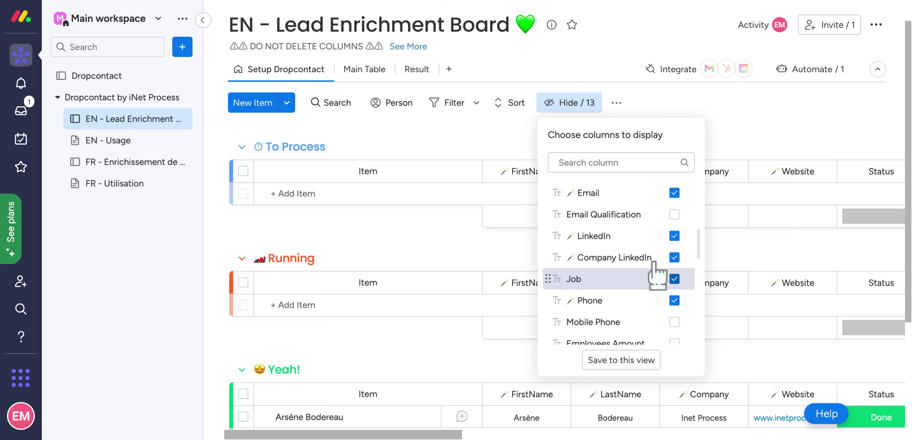Focus the sidebar Search field
Image resolution: width=912 pixels, height=440 pixels.
(x=107, y=47)
